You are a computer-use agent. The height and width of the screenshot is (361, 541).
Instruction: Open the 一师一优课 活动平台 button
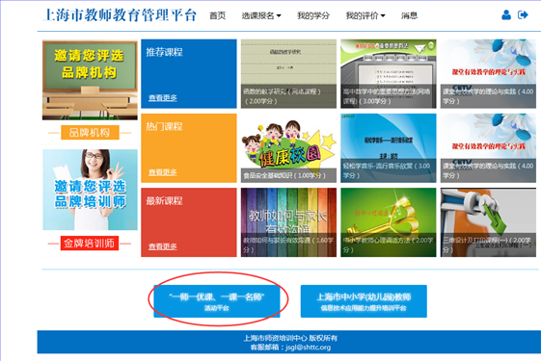coord(217,301)
